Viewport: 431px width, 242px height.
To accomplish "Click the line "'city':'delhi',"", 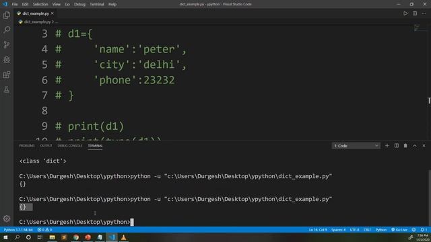I will click(x=140, y=65).
